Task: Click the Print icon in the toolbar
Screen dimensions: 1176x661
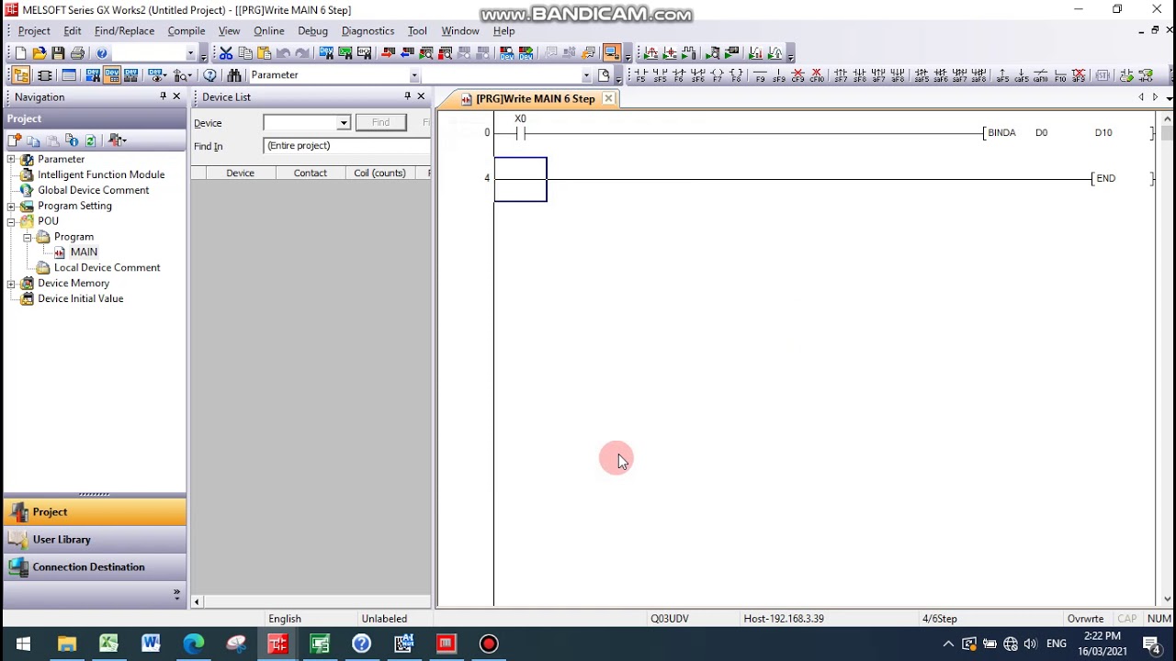Action: click(78, 53)
